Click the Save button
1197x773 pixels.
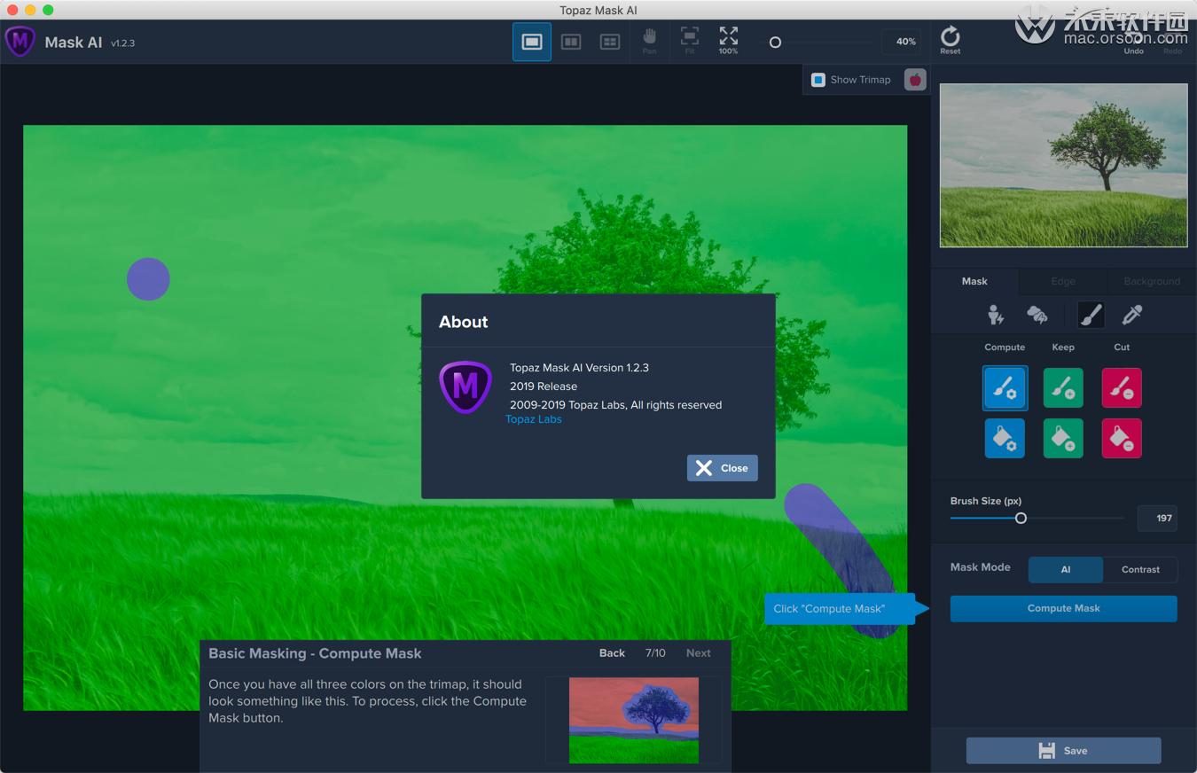1063,750
